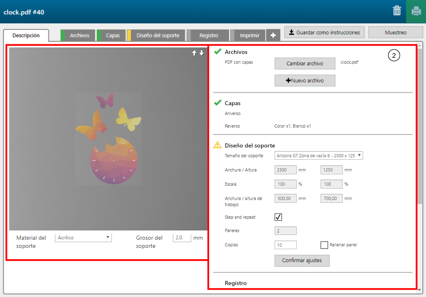Switch to the Diseño del soporte tab
Screen dimensions: 426x297
click(157, 35)
